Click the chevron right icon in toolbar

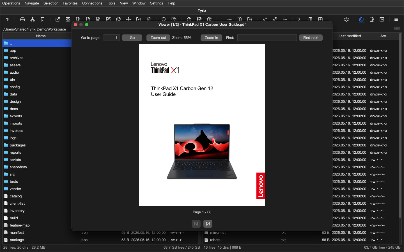(x=299, y=19)
